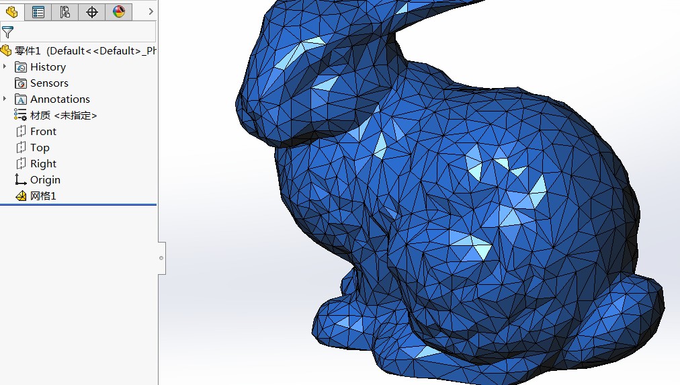
Task: Click the Sensors folder icon
Action: click(x=21, y=83)
